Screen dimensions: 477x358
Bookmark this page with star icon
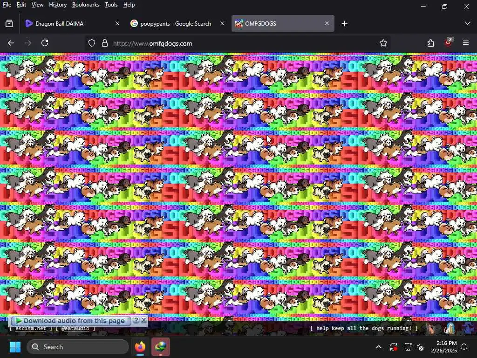pyautogui.click(x=383, y=43)
